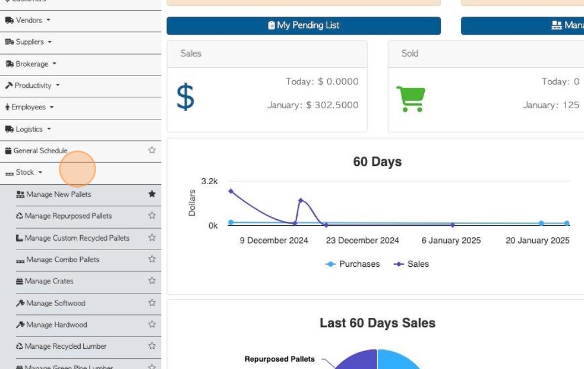The image size is (584, 369).
Task: Click the 23 December 2024 axis label
Action: (362, 241)
